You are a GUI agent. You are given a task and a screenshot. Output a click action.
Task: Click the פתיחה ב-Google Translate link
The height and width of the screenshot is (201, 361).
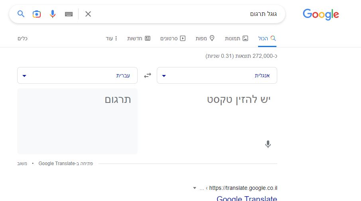pos(65,164)
